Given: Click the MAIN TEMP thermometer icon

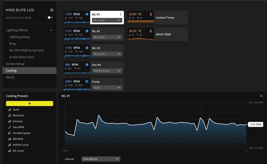Looking at the screenshot, I should [151, 31].
